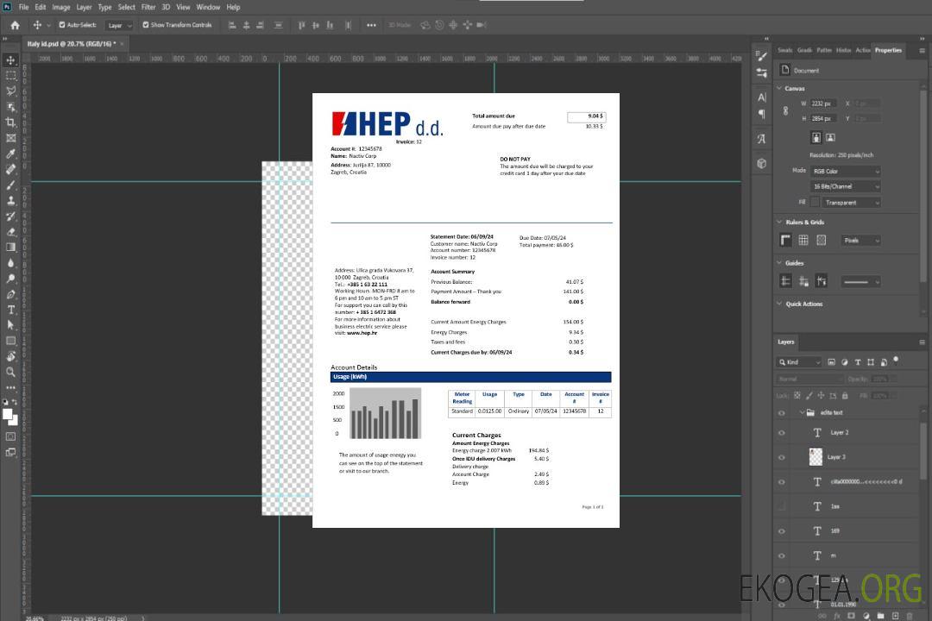Viewport: 932px width, 621px height.
Task: Click the canvas Fill color swatch
Action: [x=815, y=203]
